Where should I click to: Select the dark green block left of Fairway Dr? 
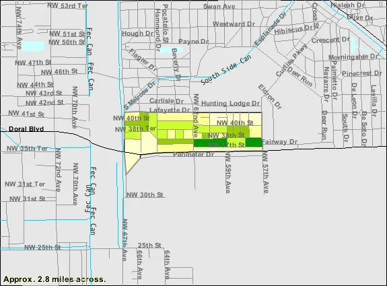coord(254,143)
